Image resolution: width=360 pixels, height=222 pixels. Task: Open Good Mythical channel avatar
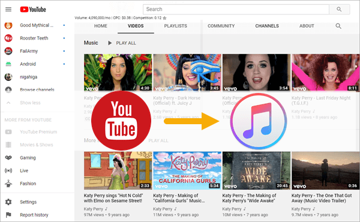pos(8,25)
